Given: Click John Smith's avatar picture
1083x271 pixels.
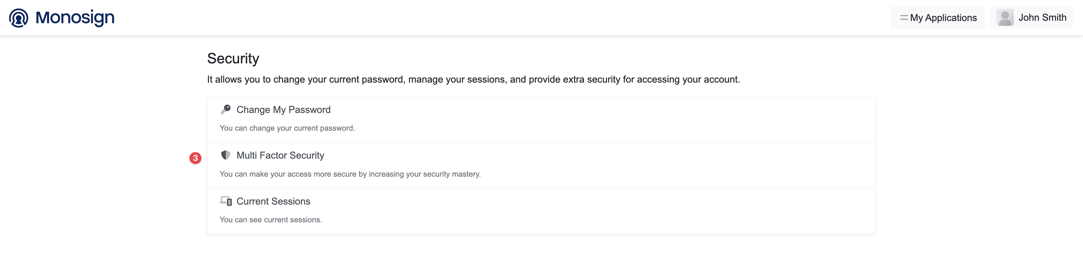Looking at the screenshot, I should pyautogui.click(x=1005, y=18).
